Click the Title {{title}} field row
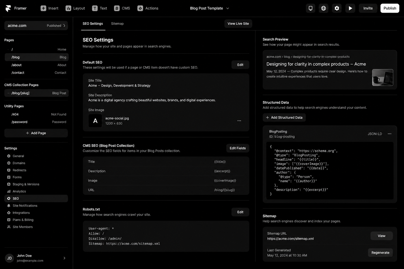The width and height of the screenshot is (404, 269). coord(166,162)
